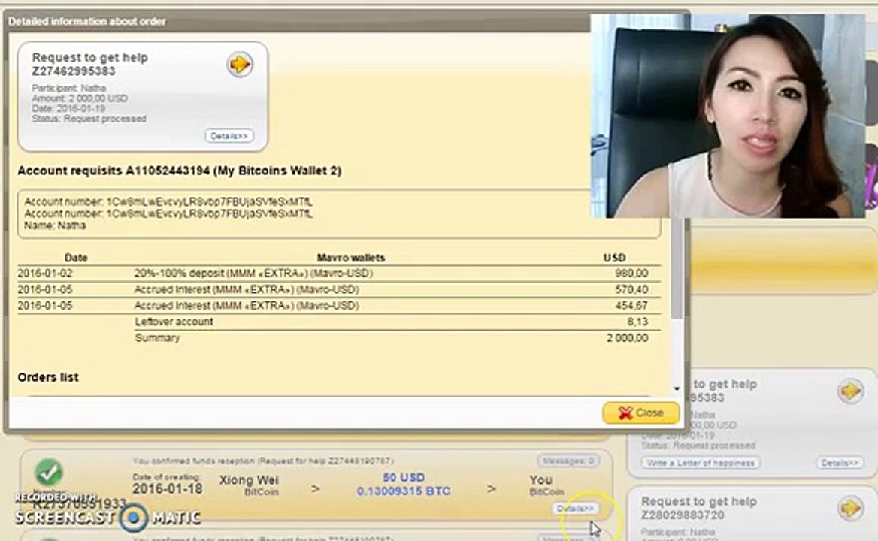Click sender name 'Xiong Wei' in background order
This screenshot has height=541, width=878.
click(x=249, y=480)
